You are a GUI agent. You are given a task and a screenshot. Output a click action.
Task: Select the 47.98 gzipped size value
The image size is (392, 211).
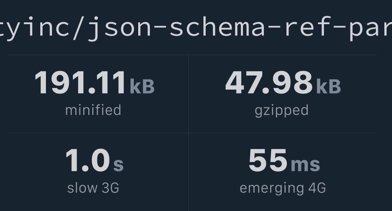(x=269, y=82)
